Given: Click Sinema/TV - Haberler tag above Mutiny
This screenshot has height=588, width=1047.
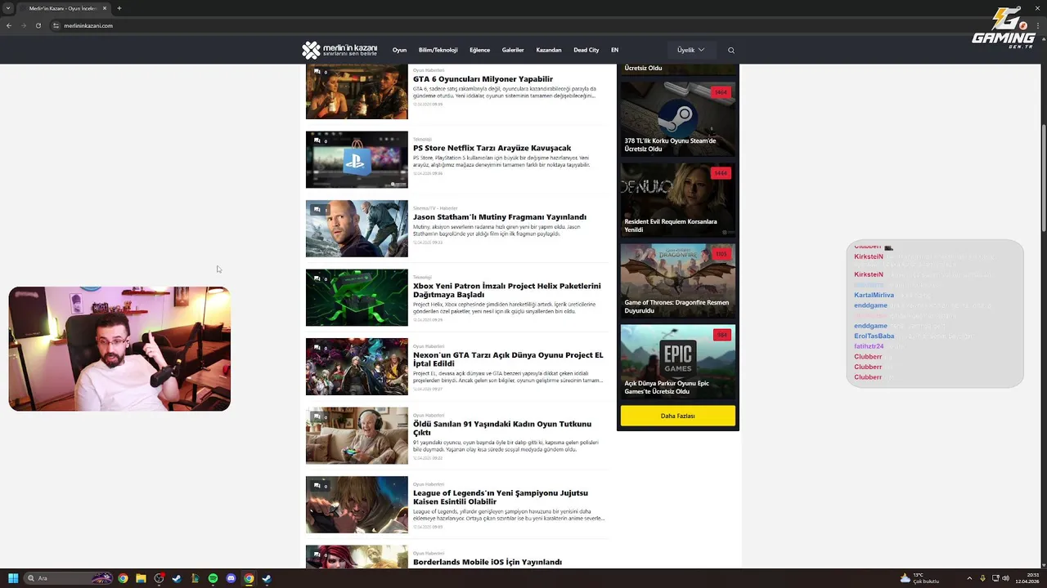Looking at the screenshot, I should click(x=435, y=208).
